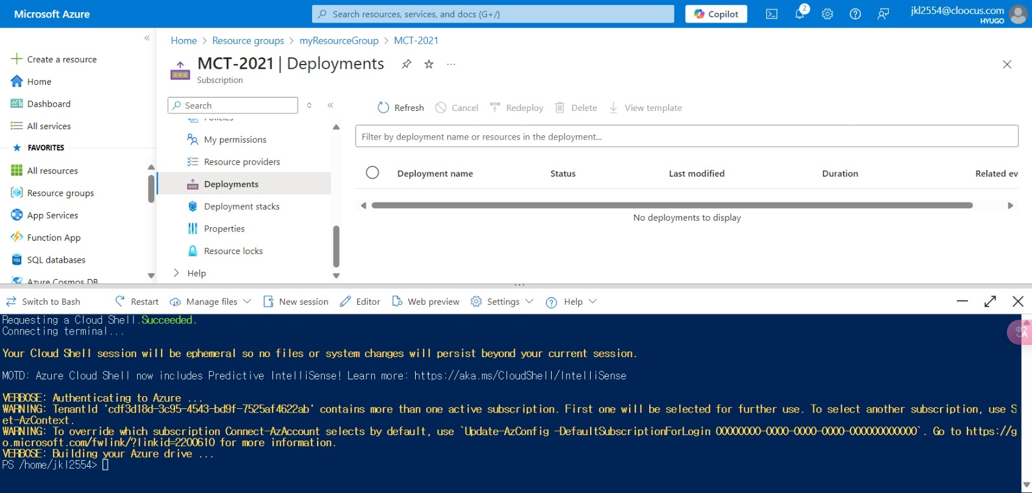Click the Cancel toolbar command
The height and width of the screenshot is (493, 1032).
(457, 108)
